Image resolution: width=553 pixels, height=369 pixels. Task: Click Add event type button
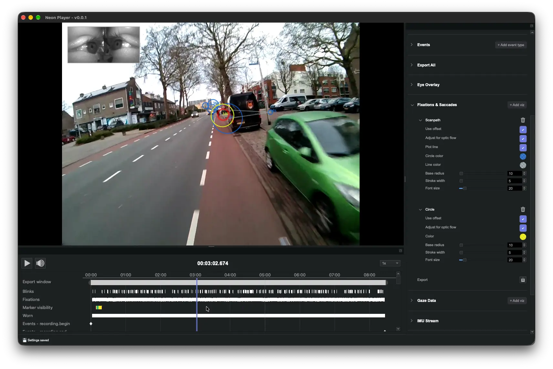[x=511, y=45]
